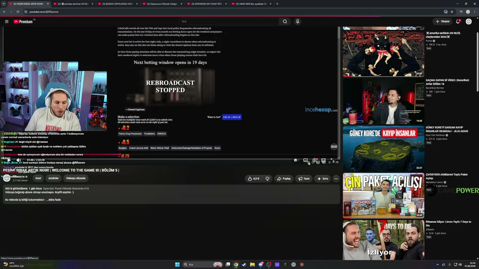Open the 'Oluştur' create menu
Screen dimensions: 479x269
tap(442, 22)
